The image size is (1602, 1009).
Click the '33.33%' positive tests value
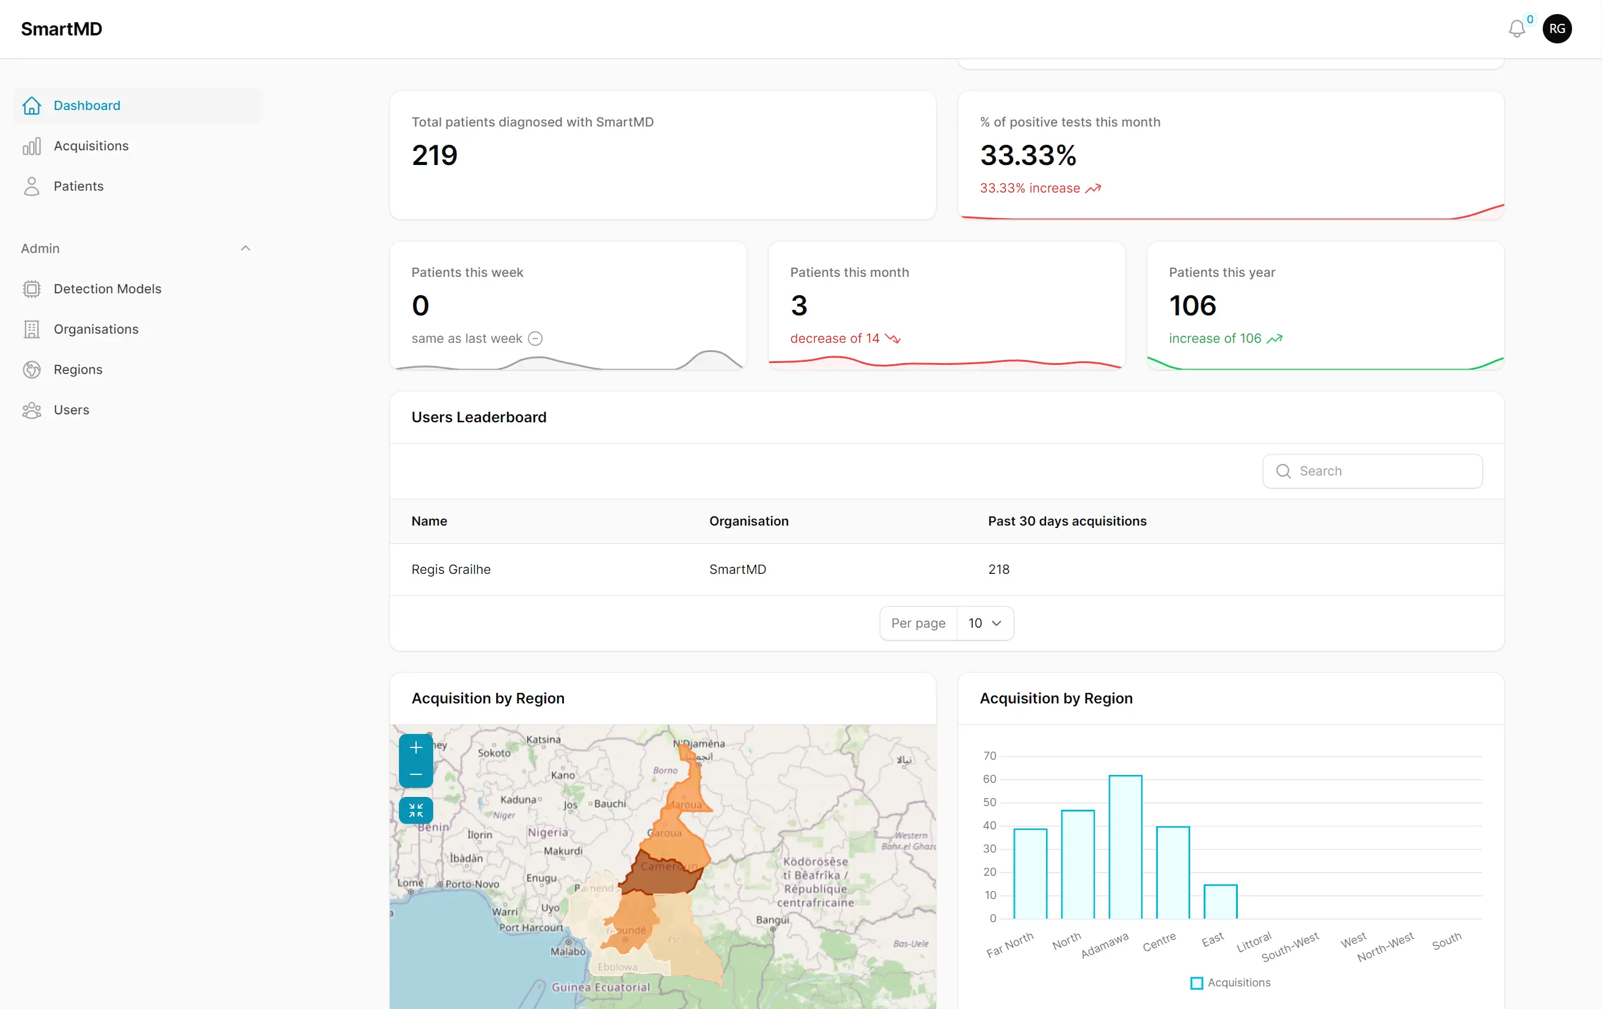point(1028,156)
